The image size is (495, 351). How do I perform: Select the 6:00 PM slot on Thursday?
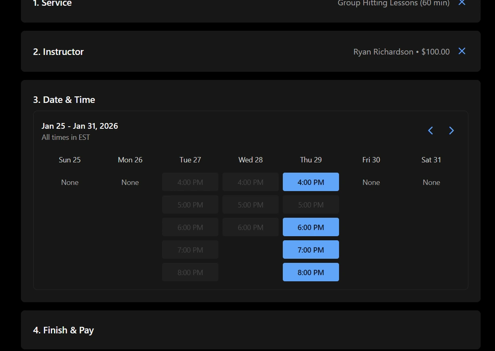tap(311, 227)
